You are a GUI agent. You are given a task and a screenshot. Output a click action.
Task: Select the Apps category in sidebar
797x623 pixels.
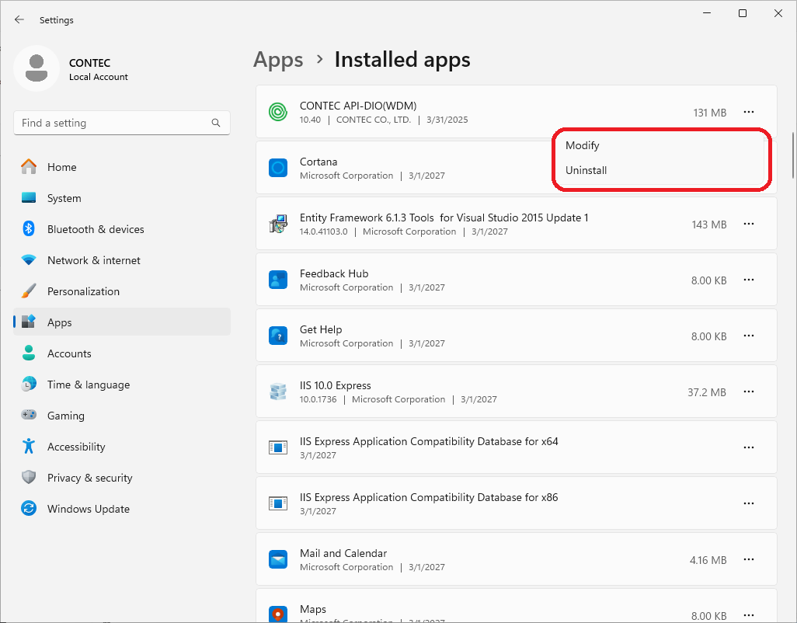(122, 322)
